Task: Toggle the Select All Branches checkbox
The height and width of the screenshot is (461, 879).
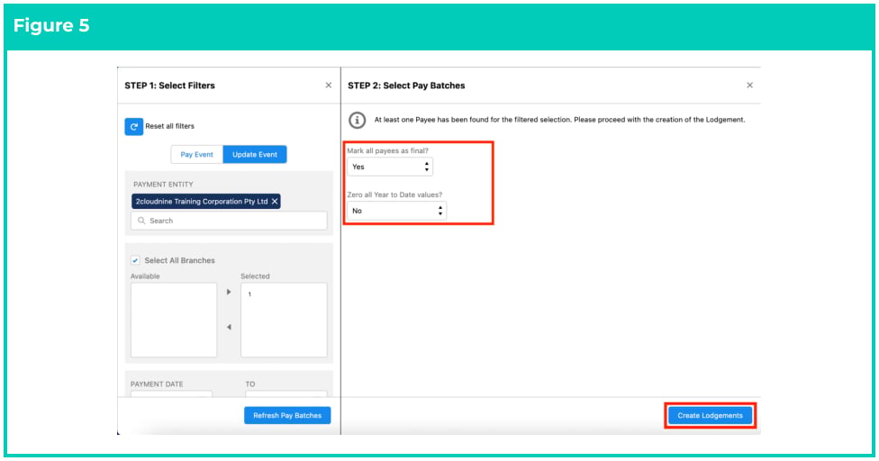Action: [x=135, y=260]
